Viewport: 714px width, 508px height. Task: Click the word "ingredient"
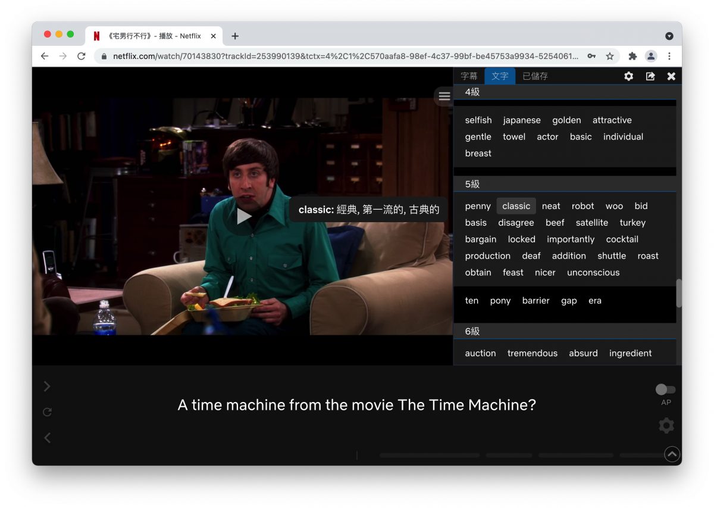coord(631,353)
